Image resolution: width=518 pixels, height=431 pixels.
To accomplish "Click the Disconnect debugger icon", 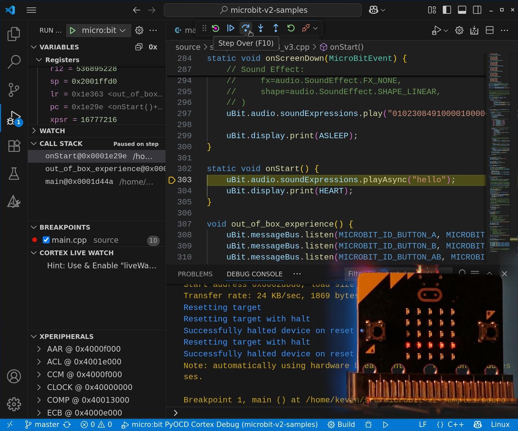I will tap(305, 28).
